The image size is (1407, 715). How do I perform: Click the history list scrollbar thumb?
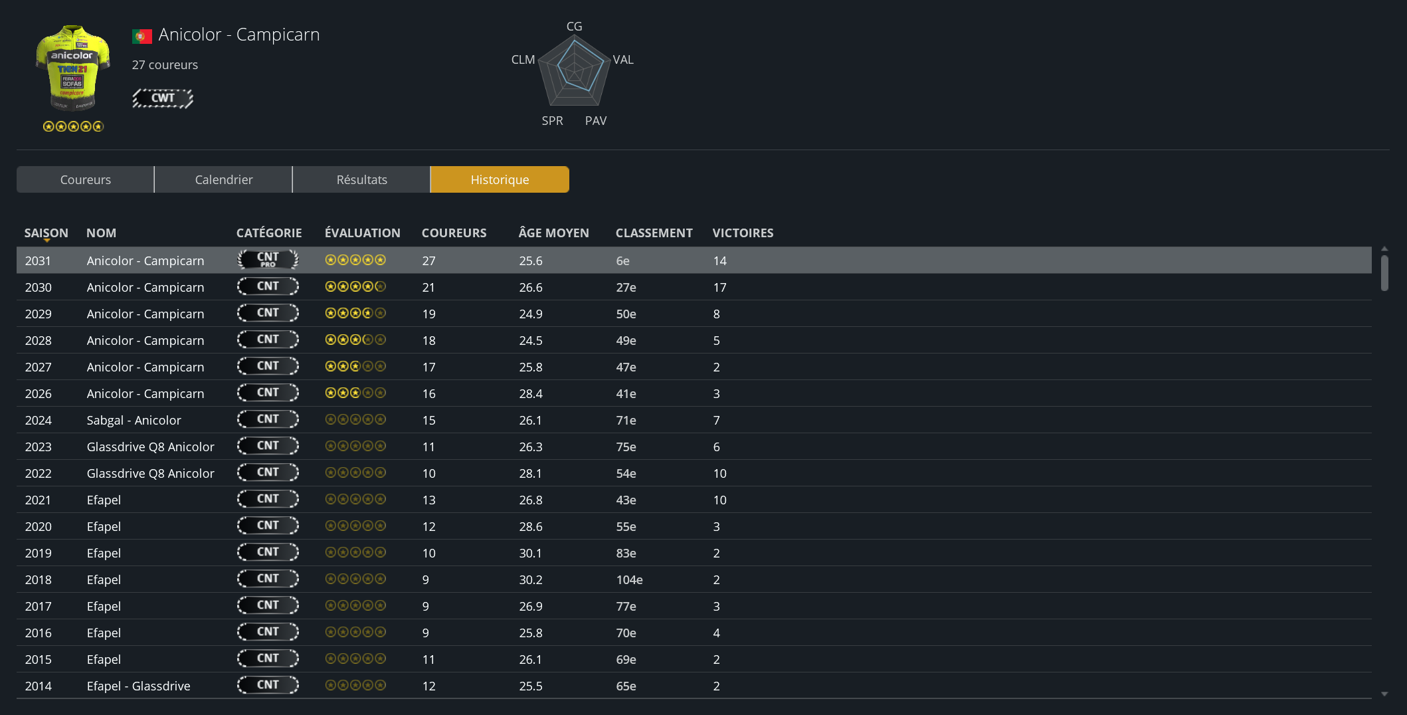click(x=1384, y=272)
